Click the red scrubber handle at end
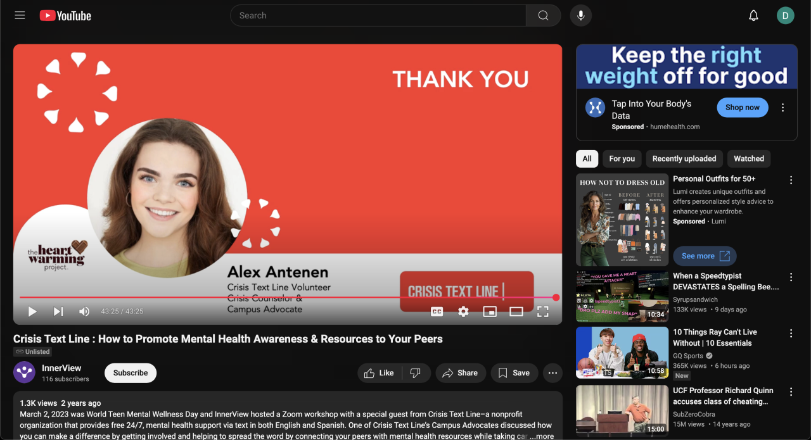Screen dimensions: 811x440 coord(556,298)
